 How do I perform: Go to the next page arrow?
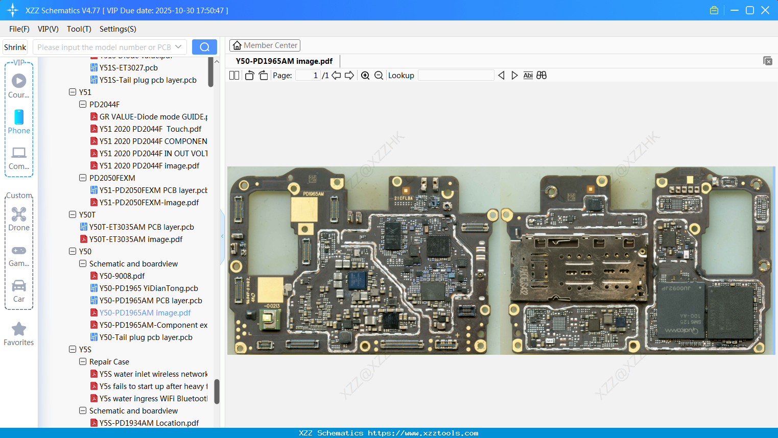349,75
